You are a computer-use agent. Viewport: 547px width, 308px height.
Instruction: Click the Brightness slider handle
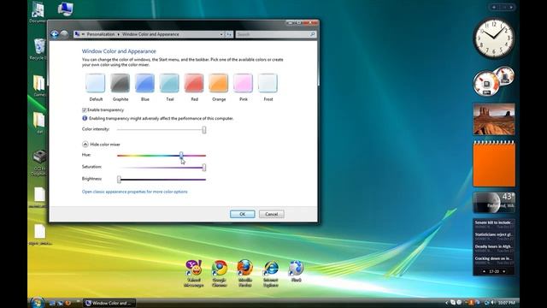[119, 180]
